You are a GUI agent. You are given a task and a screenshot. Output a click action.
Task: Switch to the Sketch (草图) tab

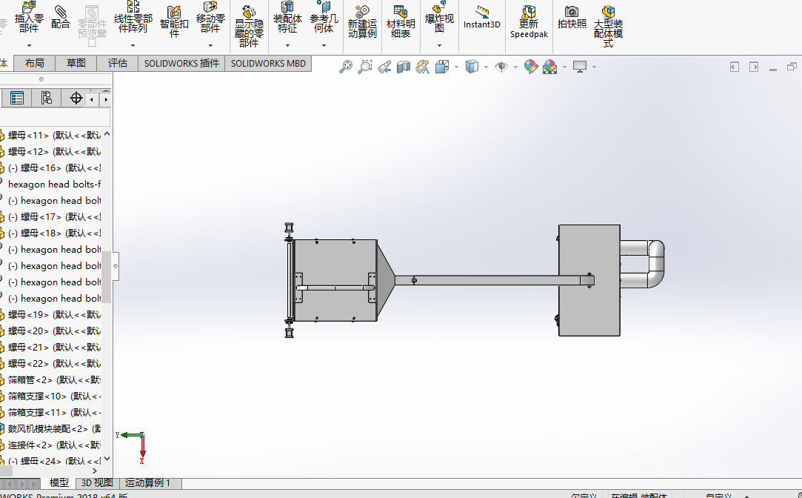(x=76, y=63)
